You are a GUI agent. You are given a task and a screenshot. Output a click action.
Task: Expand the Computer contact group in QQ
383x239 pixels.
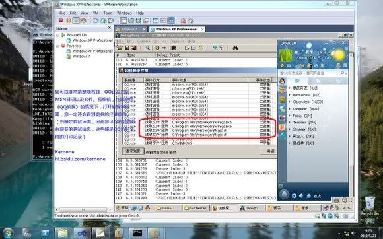coord(290,109)
